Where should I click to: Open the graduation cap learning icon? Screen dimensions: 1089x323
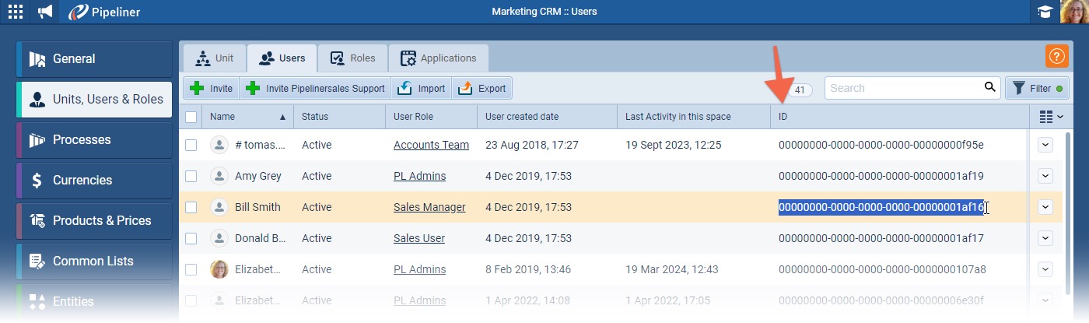[x=1045, y=12]
